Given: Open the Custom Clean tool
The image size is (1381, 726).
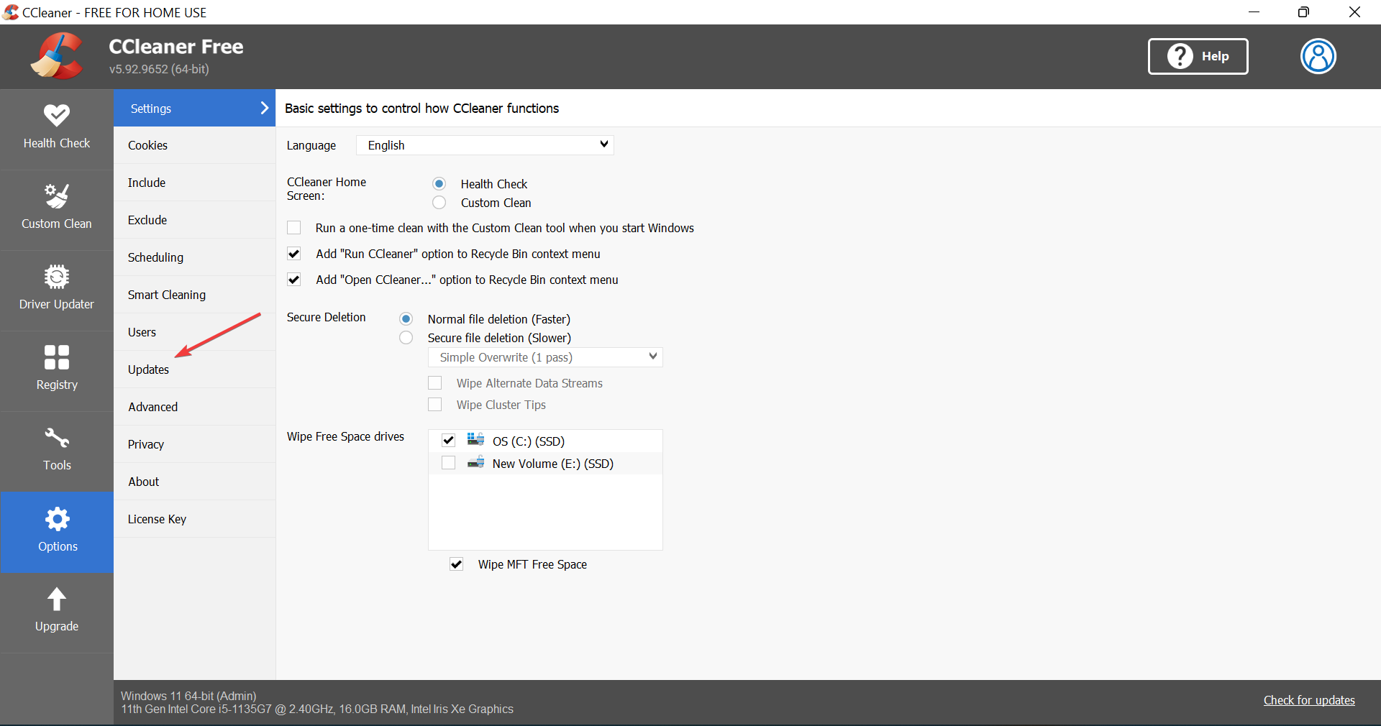Looking at the screenshot, I should (57, 210).
